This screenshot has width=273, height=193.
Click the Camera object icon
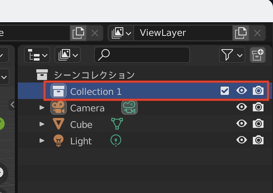tap(59, 108)
